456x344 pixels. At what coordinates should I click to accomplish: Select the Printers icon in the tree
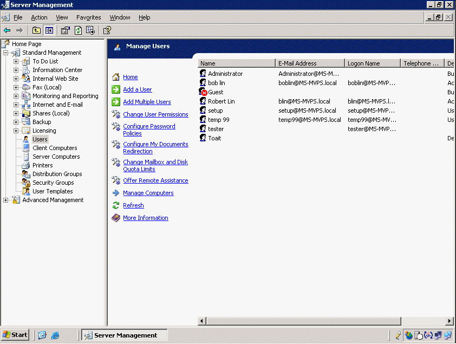26,165
